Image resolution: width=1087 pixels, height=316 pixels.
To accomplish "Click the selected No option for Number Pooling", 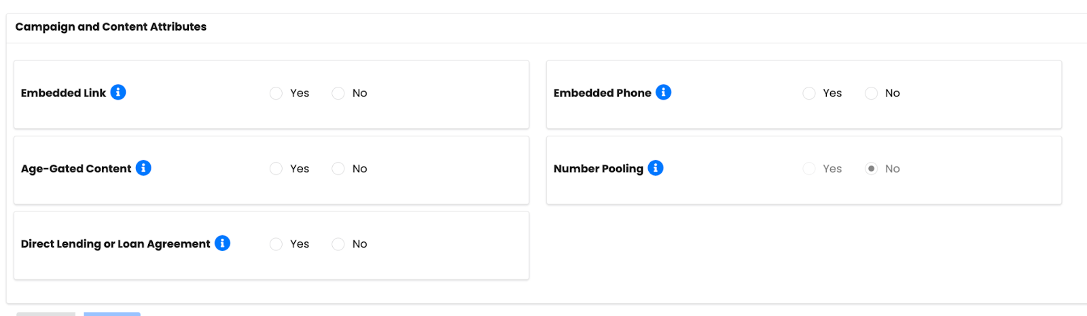I will tap(871, 169).
